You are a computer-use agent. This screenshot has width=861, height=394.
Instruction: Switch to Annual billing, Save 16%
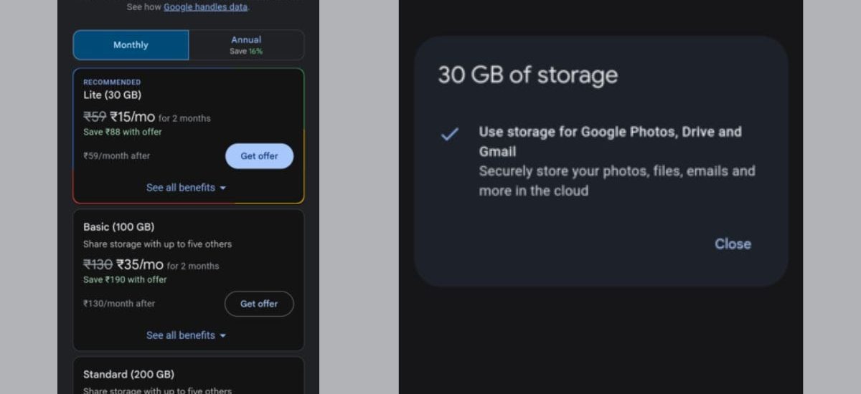[246, 45]
